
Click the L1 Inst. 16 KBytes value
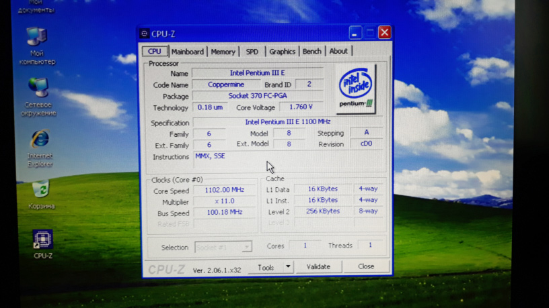(323, 200)
